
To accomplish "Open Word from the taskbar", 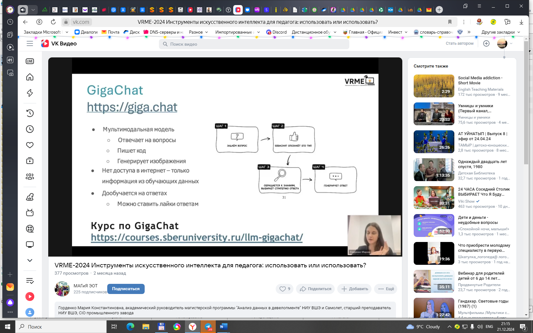I will coord(224,327).
